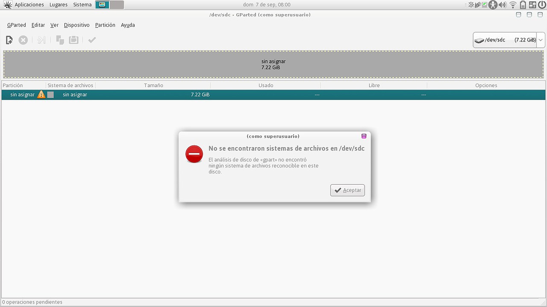
Task: Open the GParted menu
Action: pos(17,25)
